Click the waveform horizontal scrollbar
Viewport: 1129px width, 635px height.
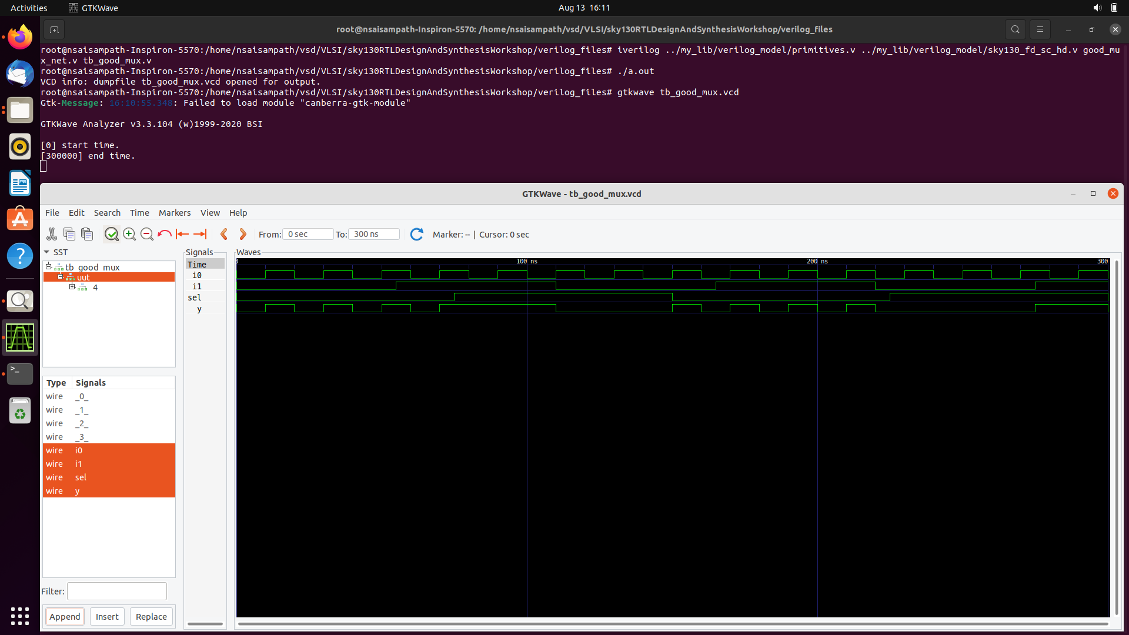coord(672,624)
